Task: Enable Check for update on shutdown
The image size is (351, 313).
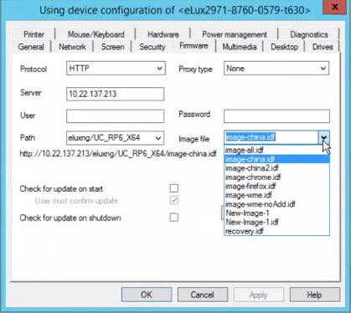Action: [174, 218]
